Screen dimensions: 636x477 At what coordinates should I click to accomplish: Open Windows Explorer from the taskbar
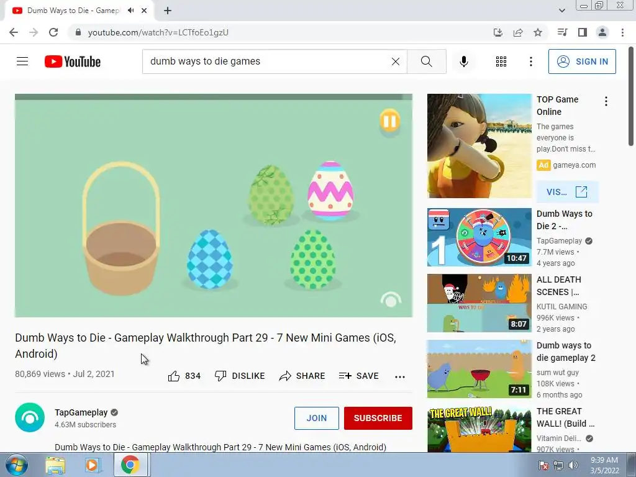tap(55, 465)
